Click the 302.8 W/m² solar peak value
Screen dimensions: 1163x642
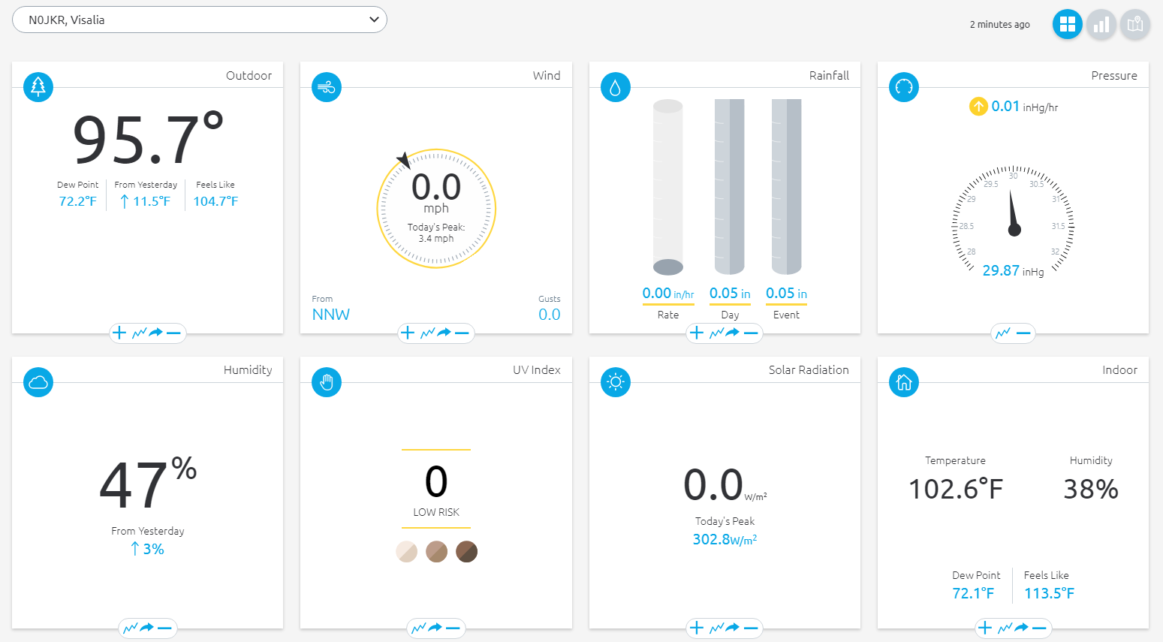point(725,539)
